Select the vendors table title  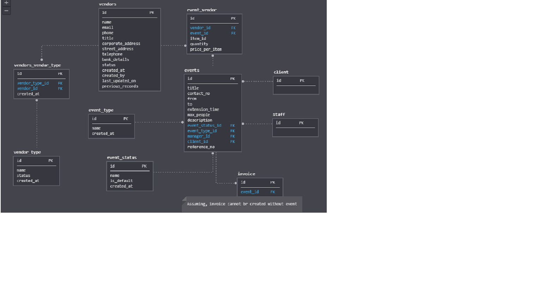point(107,4)
